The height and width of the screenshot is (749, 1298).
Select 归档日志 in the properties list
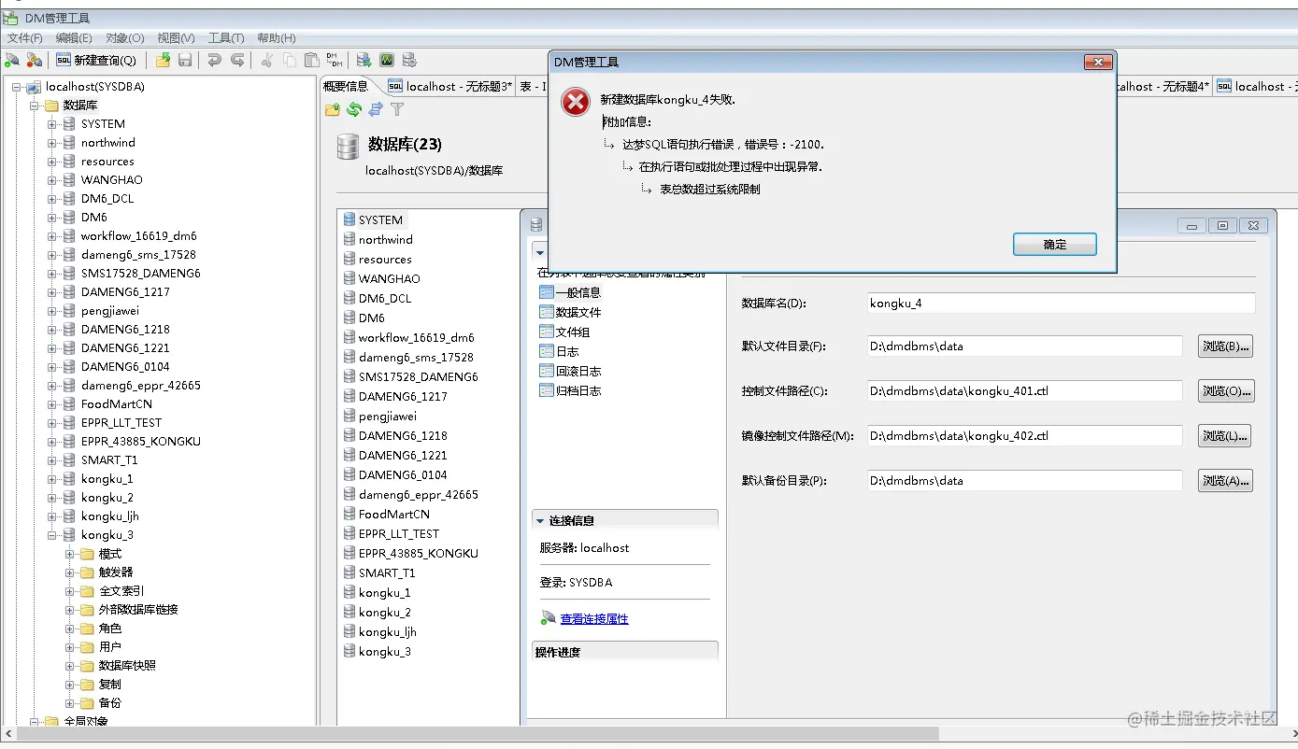(570, 390)
